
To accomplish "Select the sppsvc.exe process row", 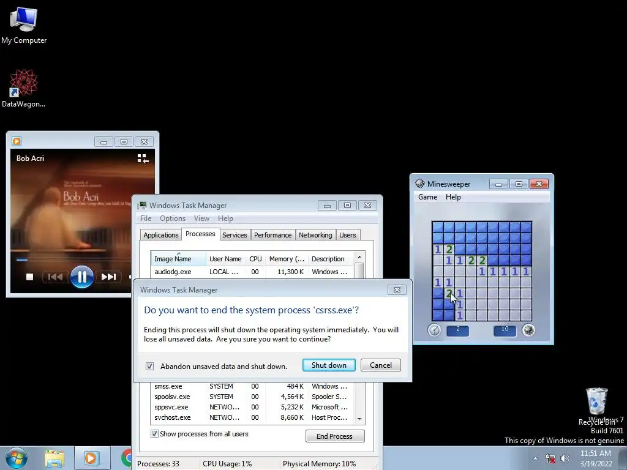I will click(x=252, y=407).
